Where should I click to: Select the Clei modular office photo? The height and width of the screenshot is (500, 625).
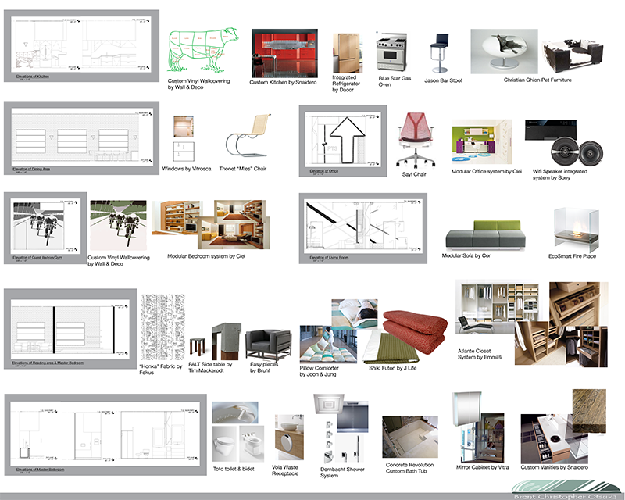[x=482, y=141]
